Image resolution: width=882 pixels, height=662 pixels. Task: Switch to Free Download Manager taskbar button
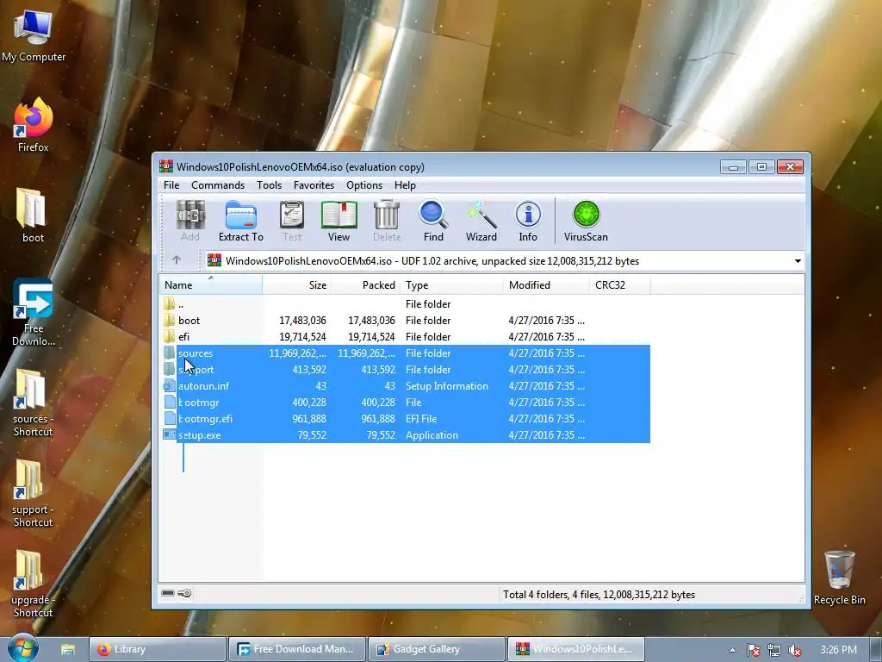coord(297,649)
